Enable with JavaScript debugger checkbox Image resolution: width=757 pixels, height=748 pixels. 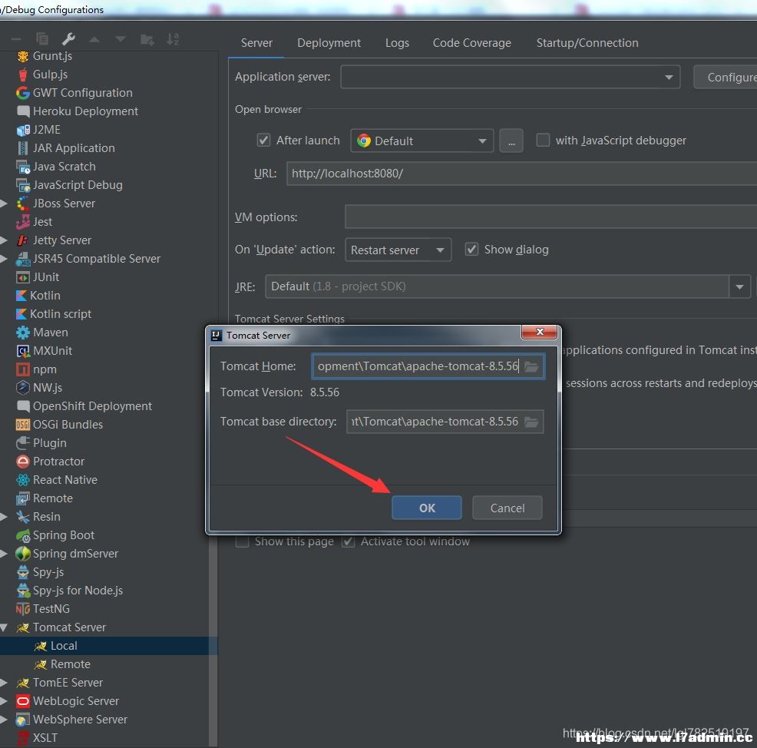click(x=543, y=141)
